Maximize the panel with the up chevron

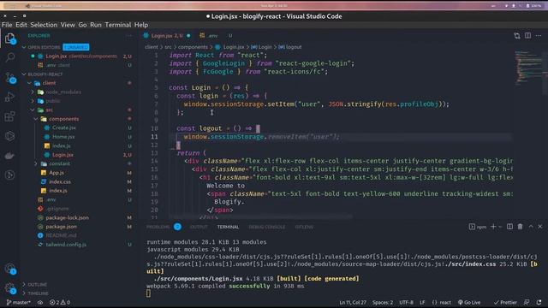coord(531,227)
